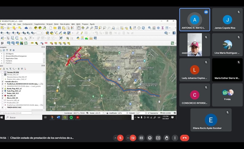Click the Identify Features tool
This screenshot has height=149, width=244.
(149, 28)
